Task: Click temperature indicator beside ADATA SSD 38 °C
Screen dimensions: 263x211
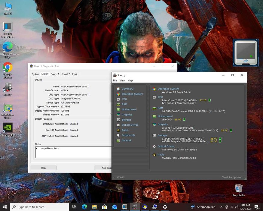Action: pyautogui.click(x=220, y=139)
